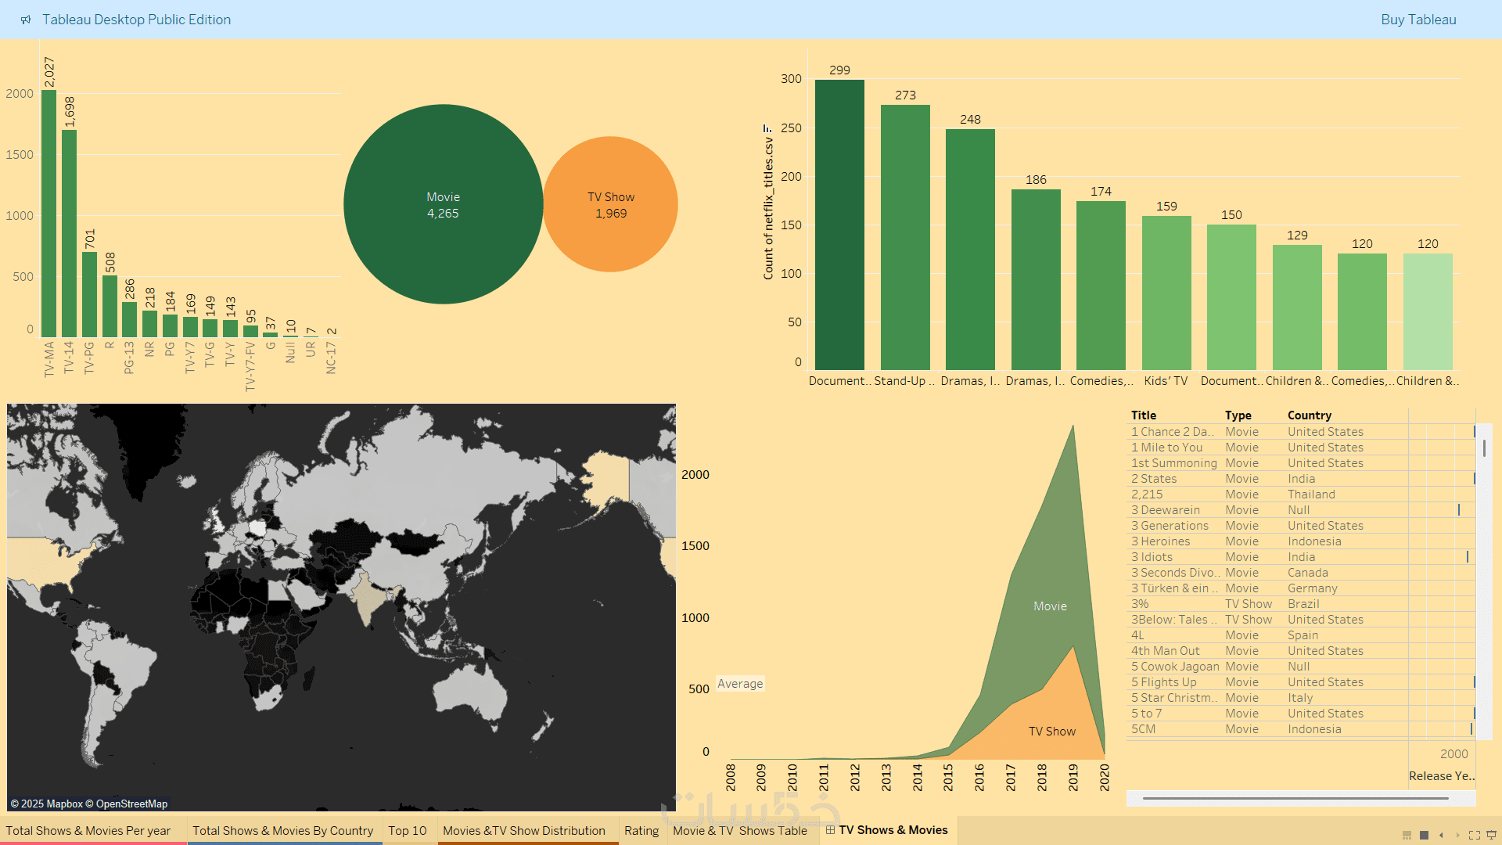Go to next sheet with right arrow

coord(1457,835)
